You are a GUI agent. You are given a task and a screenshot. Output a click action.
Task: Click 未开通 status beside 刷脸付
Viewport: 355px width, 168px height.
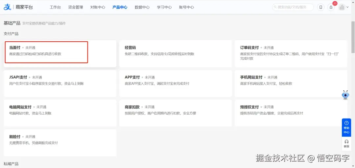30,137
